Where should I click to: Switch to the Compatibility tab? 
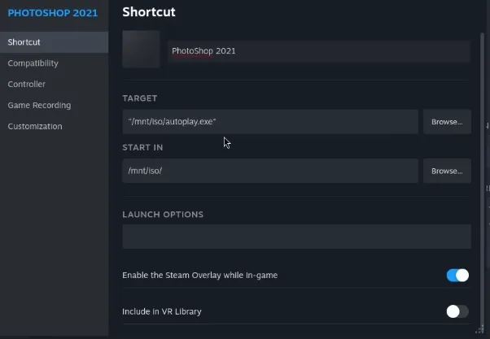point(33,63)
